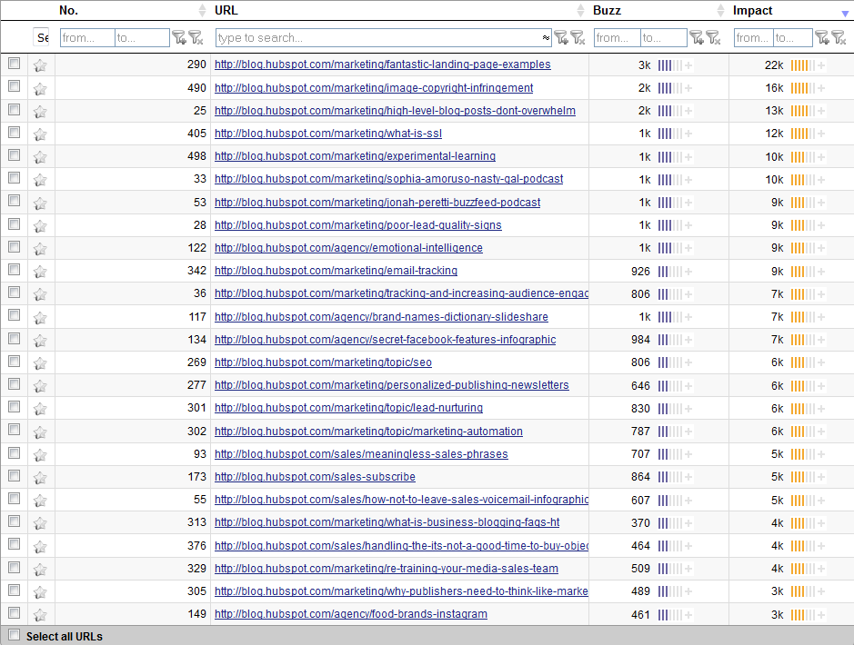Check the re-training-your-media-sales-team row checkbox
Image resolution: width=854 pixels, height=645 pixels.
tap(15, 567)
